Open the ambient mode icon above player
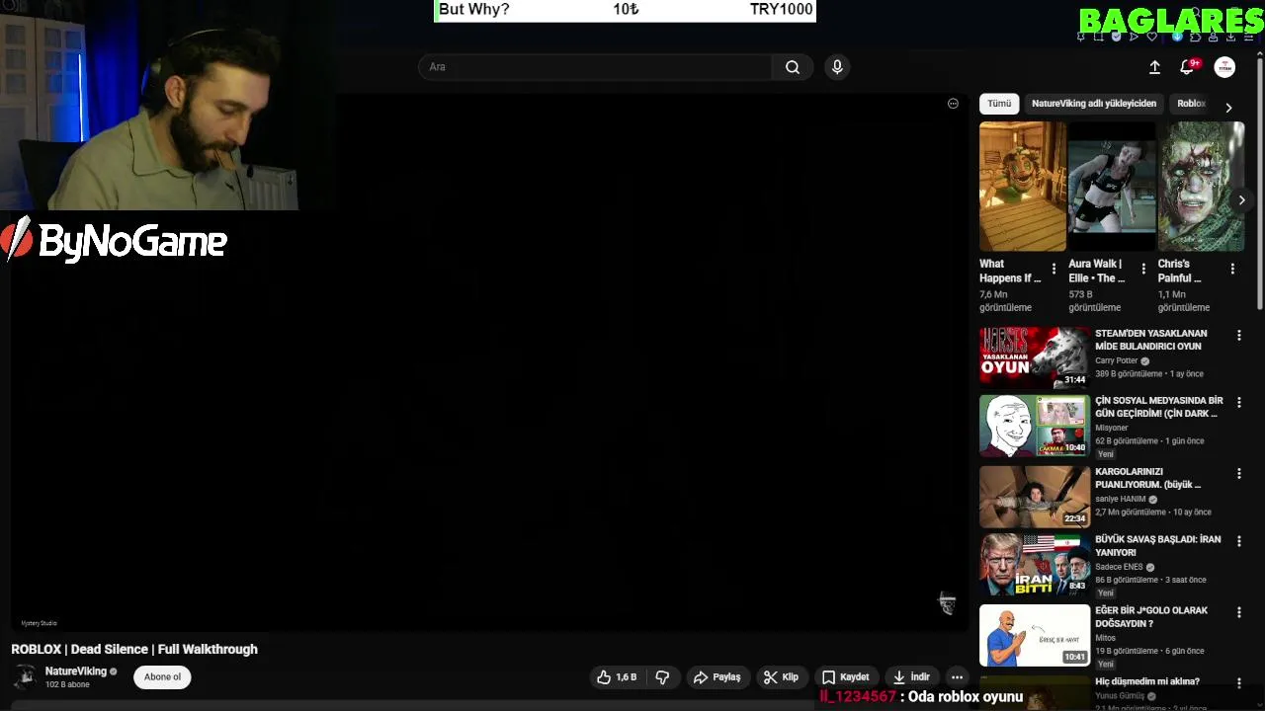The width and height of the screenshot is (1265, 711). point(953,104)
